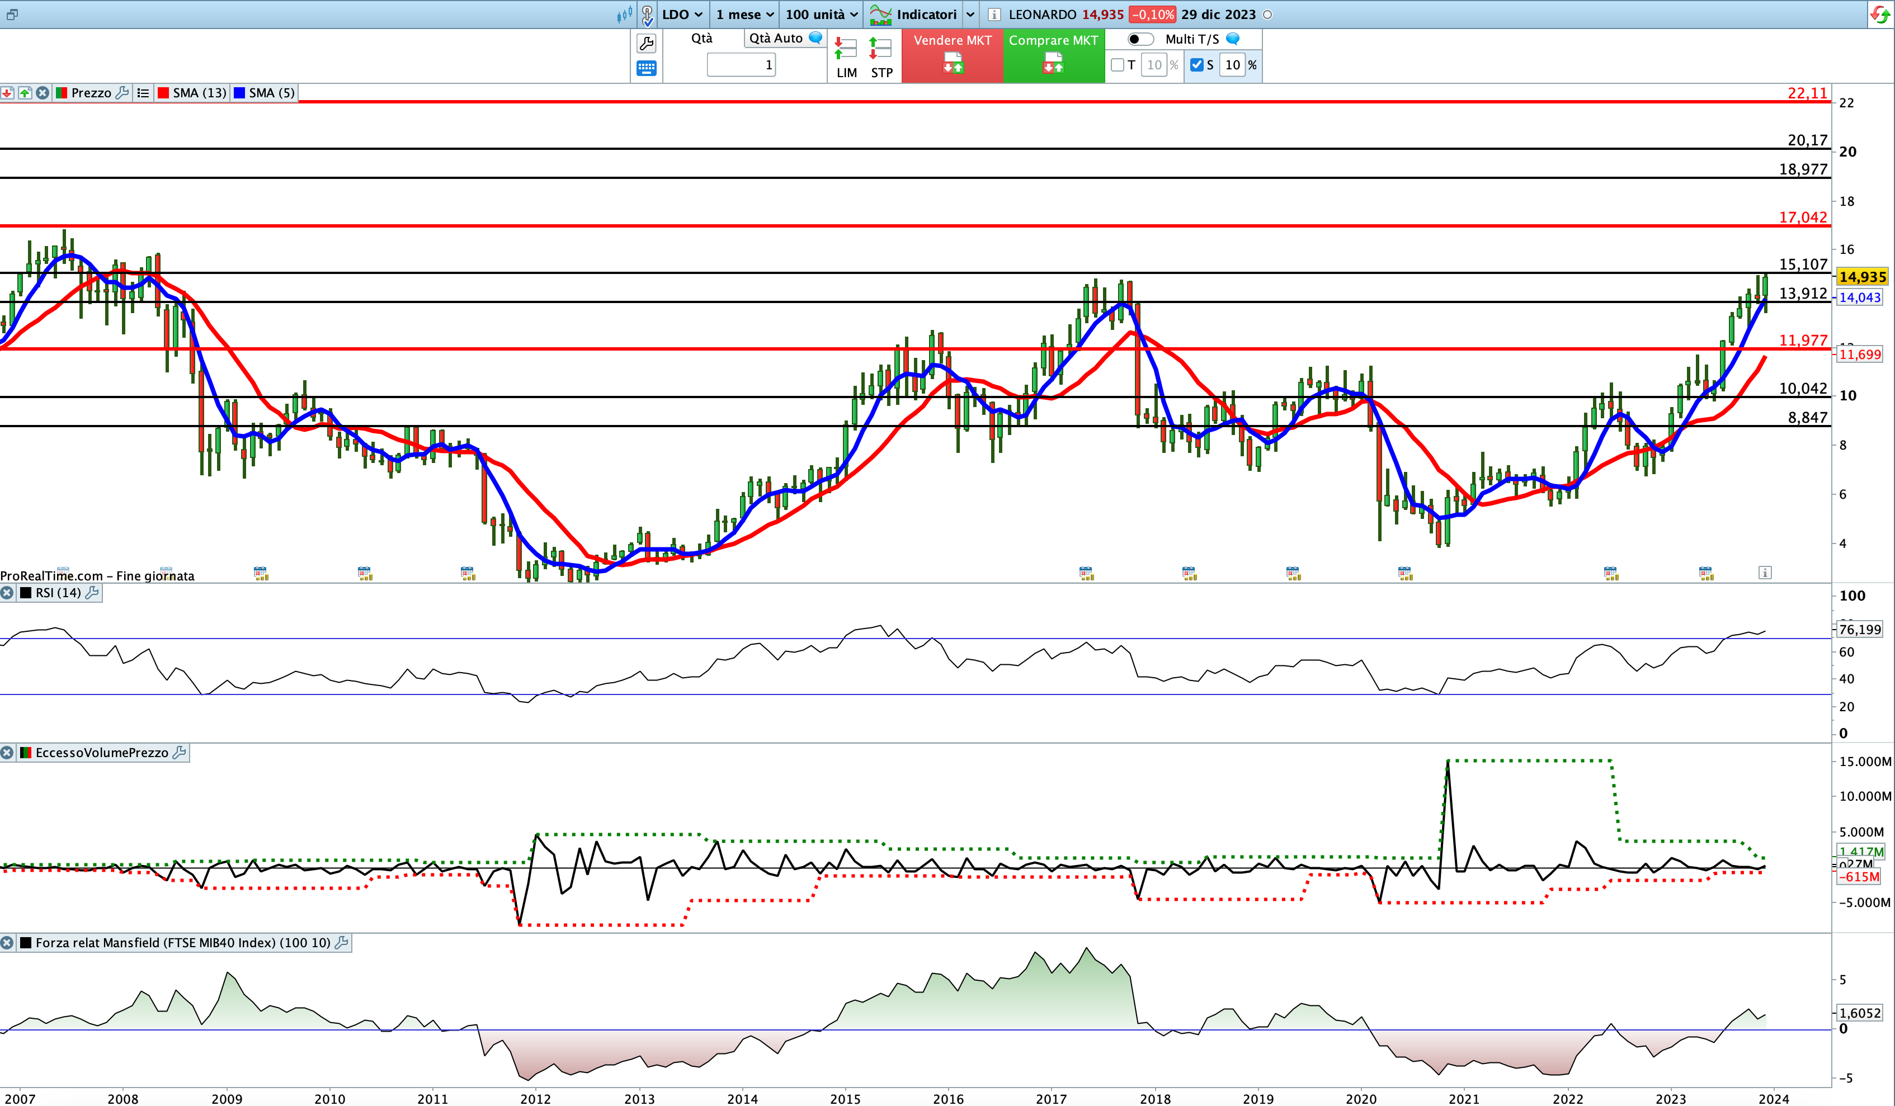Open Forza relat Mansfield settings wrench
Viewport: 1895px width, 1106px height.
pos(341,944)
